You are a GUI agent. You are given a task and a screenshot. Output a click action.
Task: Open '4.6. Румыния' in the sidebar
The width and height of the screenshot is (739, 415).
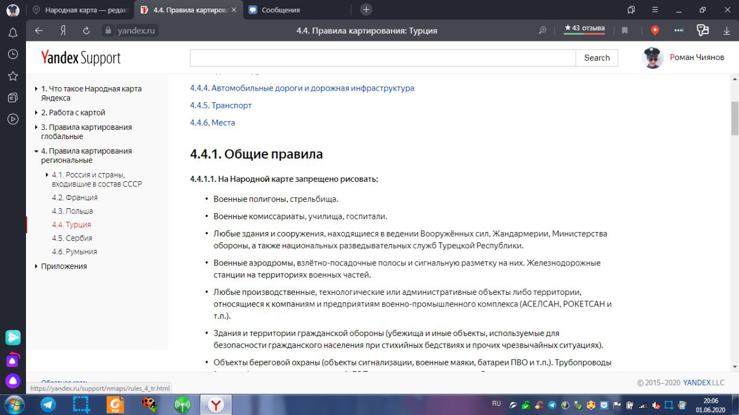74,252
